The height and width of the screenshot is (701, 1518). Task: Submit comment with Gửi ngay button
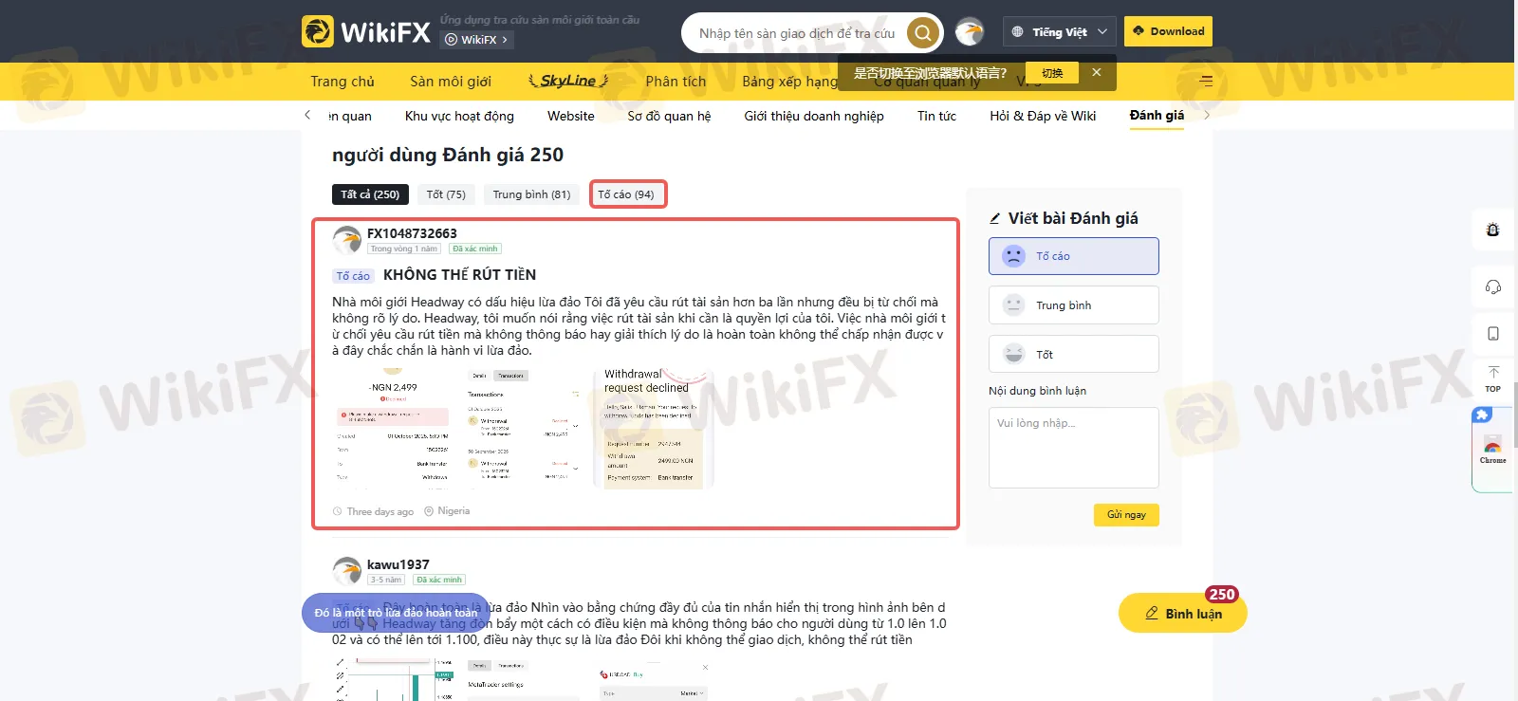coord(1126,514)
